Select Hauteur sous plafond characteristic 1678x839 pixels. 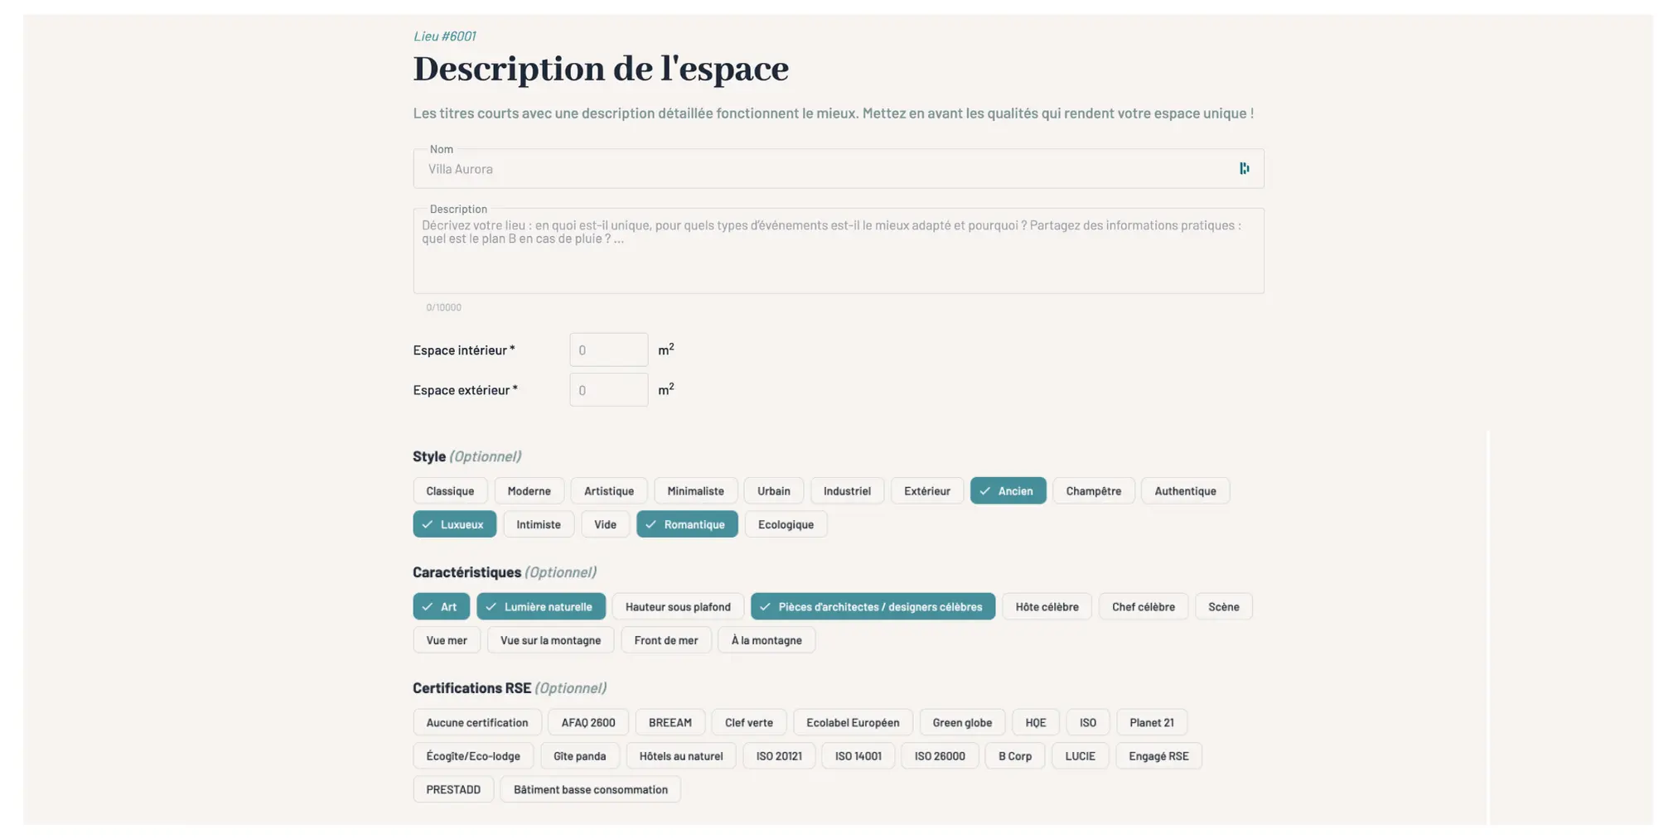tap(677, 606)
